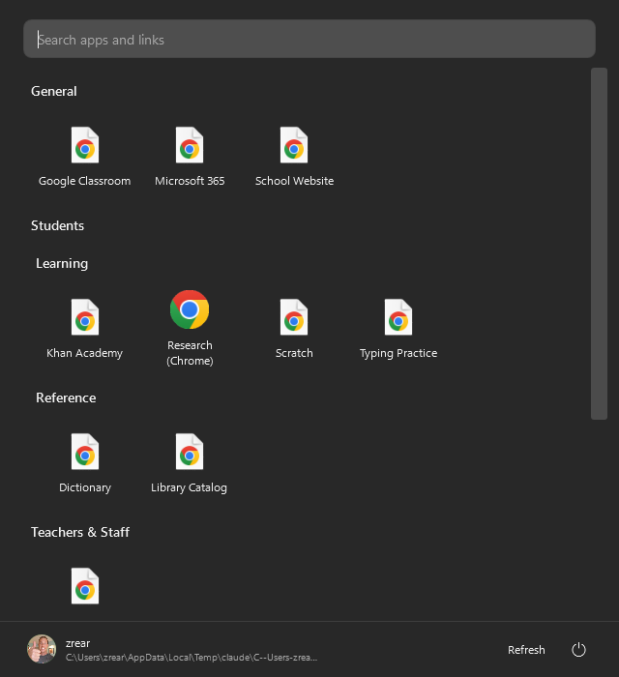Launch the Scratch shortcut
This screenshot has width=619, height=677.
coord(294,329)
